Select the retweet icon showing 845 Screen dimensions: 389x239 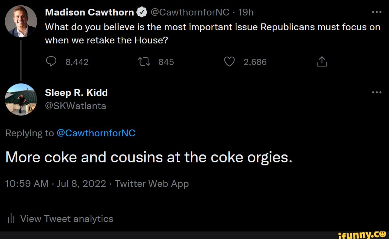click(x=144, y=61)
